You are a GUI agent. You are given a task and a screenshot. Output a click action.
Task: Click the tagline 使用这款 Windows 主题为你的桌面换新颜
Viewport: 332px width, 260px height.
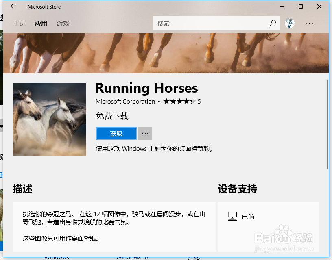coord(154,149)
